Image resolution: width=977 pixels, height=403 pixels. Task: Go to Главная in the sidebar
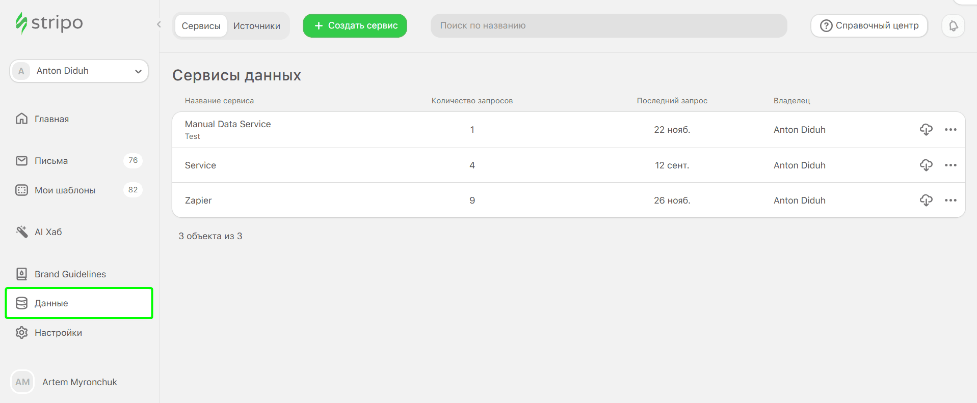point(51,119)
